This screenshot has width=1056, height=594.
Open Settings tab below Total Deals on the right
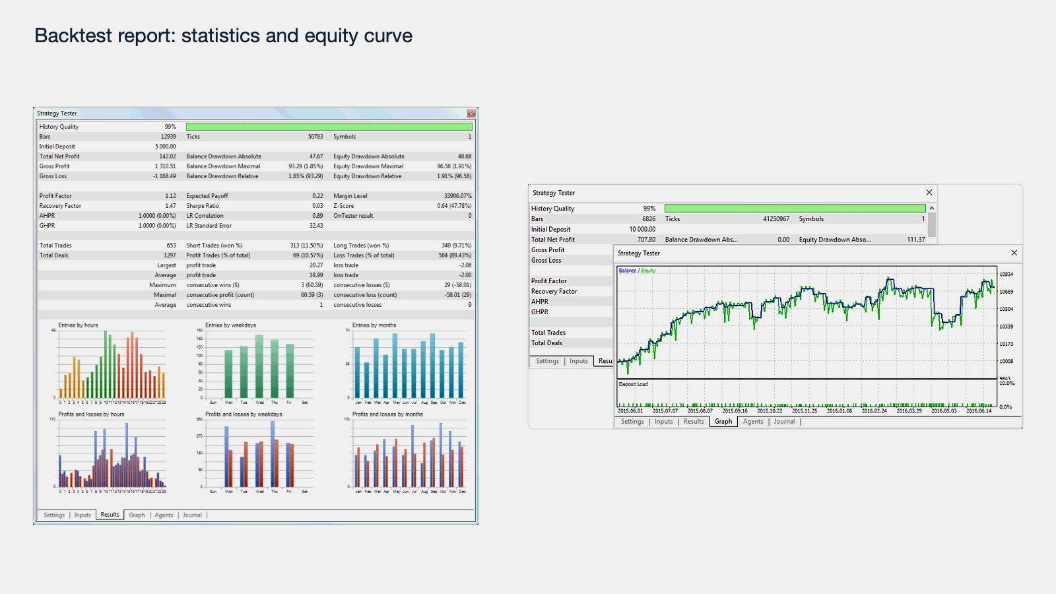[547, 361]
